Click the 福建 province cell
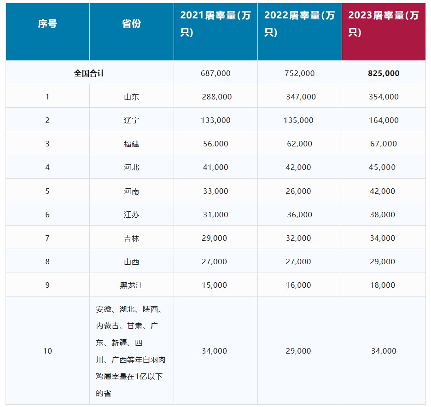 pyautogui.click(x=131, y=144)
